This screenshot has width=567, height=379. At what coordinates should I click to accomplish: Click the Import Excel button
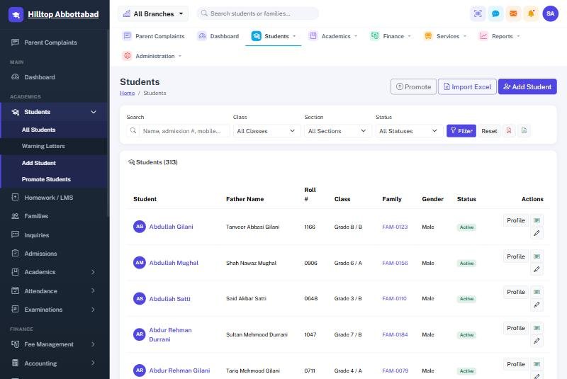pyautogui.click(x=467, y=86)
